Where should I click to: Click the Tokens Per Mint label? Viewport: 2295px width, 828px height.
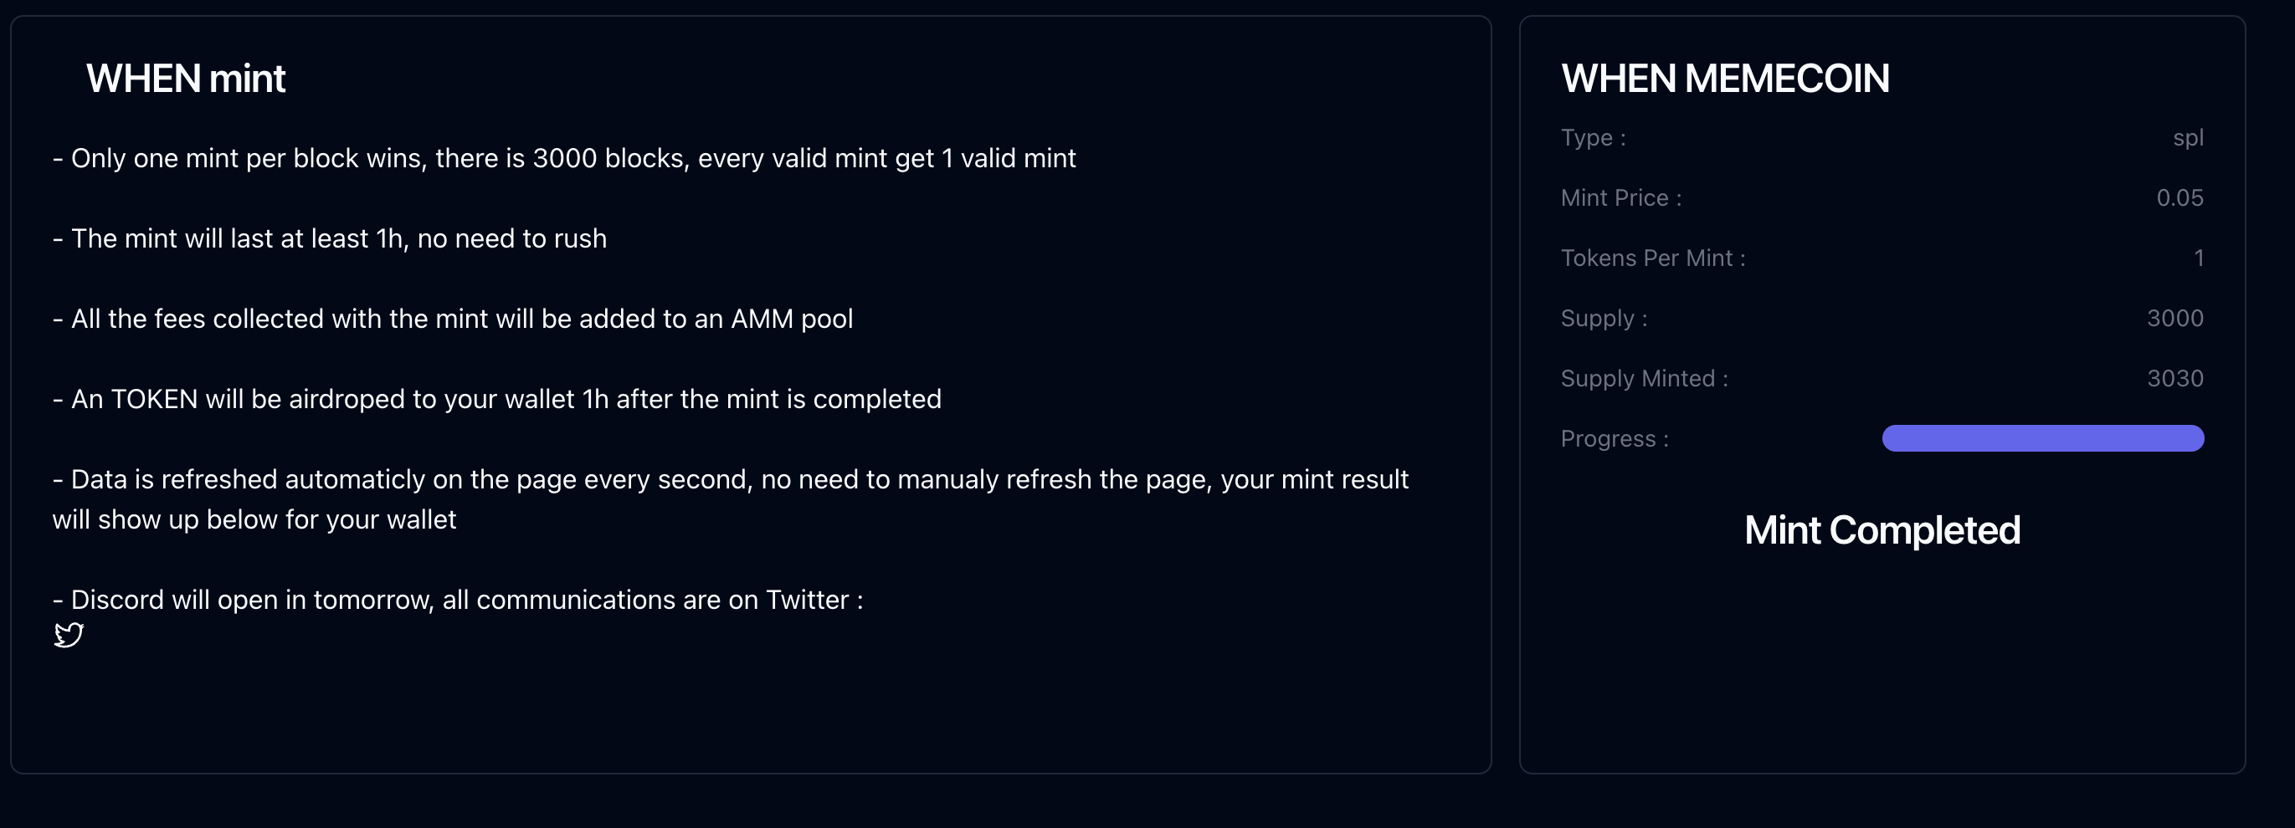coord(1653,258)
